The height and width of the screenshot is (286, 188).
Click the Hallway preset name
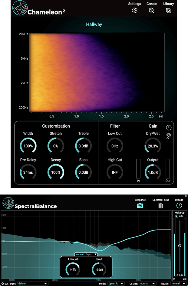tap(94, 25)
